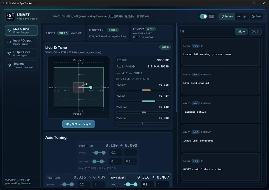The height and width of the screenshot is (190, 269).
Task: Click the 'Loaded 169 running process names' log entry
Action: pyautogui.click(x=221, y=52)
